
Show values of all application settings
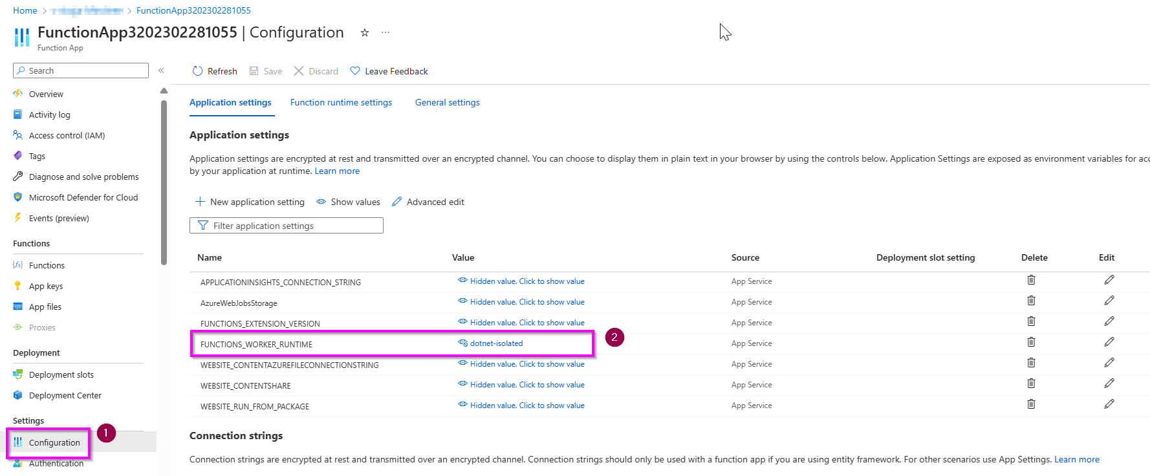coord(348,202)
